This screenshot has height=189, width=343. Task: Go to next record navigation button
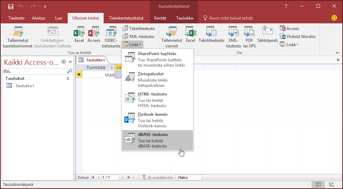[x=123, y=177]
